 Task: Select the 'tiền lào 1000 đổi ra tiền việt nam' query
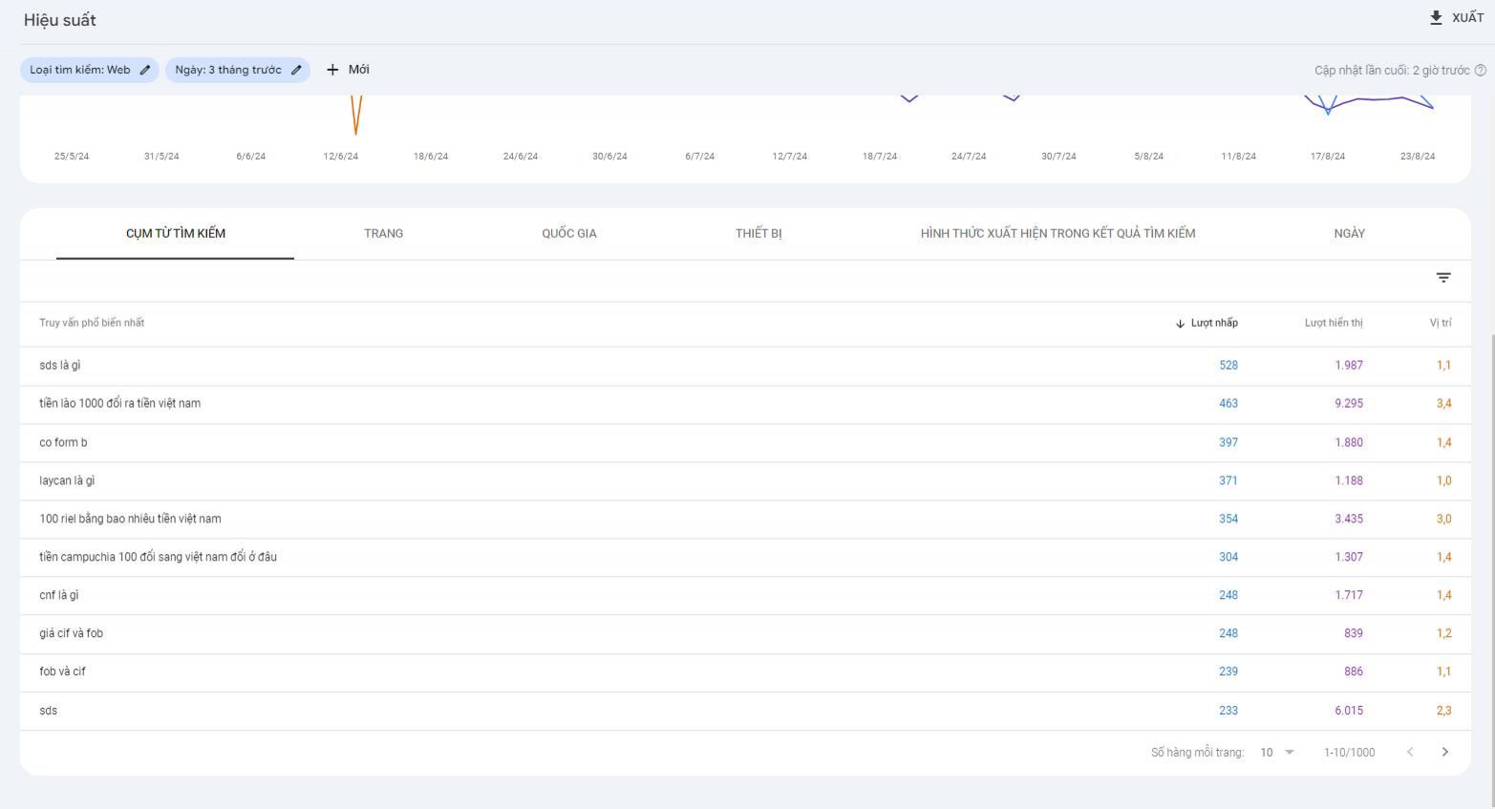click(x=745, y=404)
